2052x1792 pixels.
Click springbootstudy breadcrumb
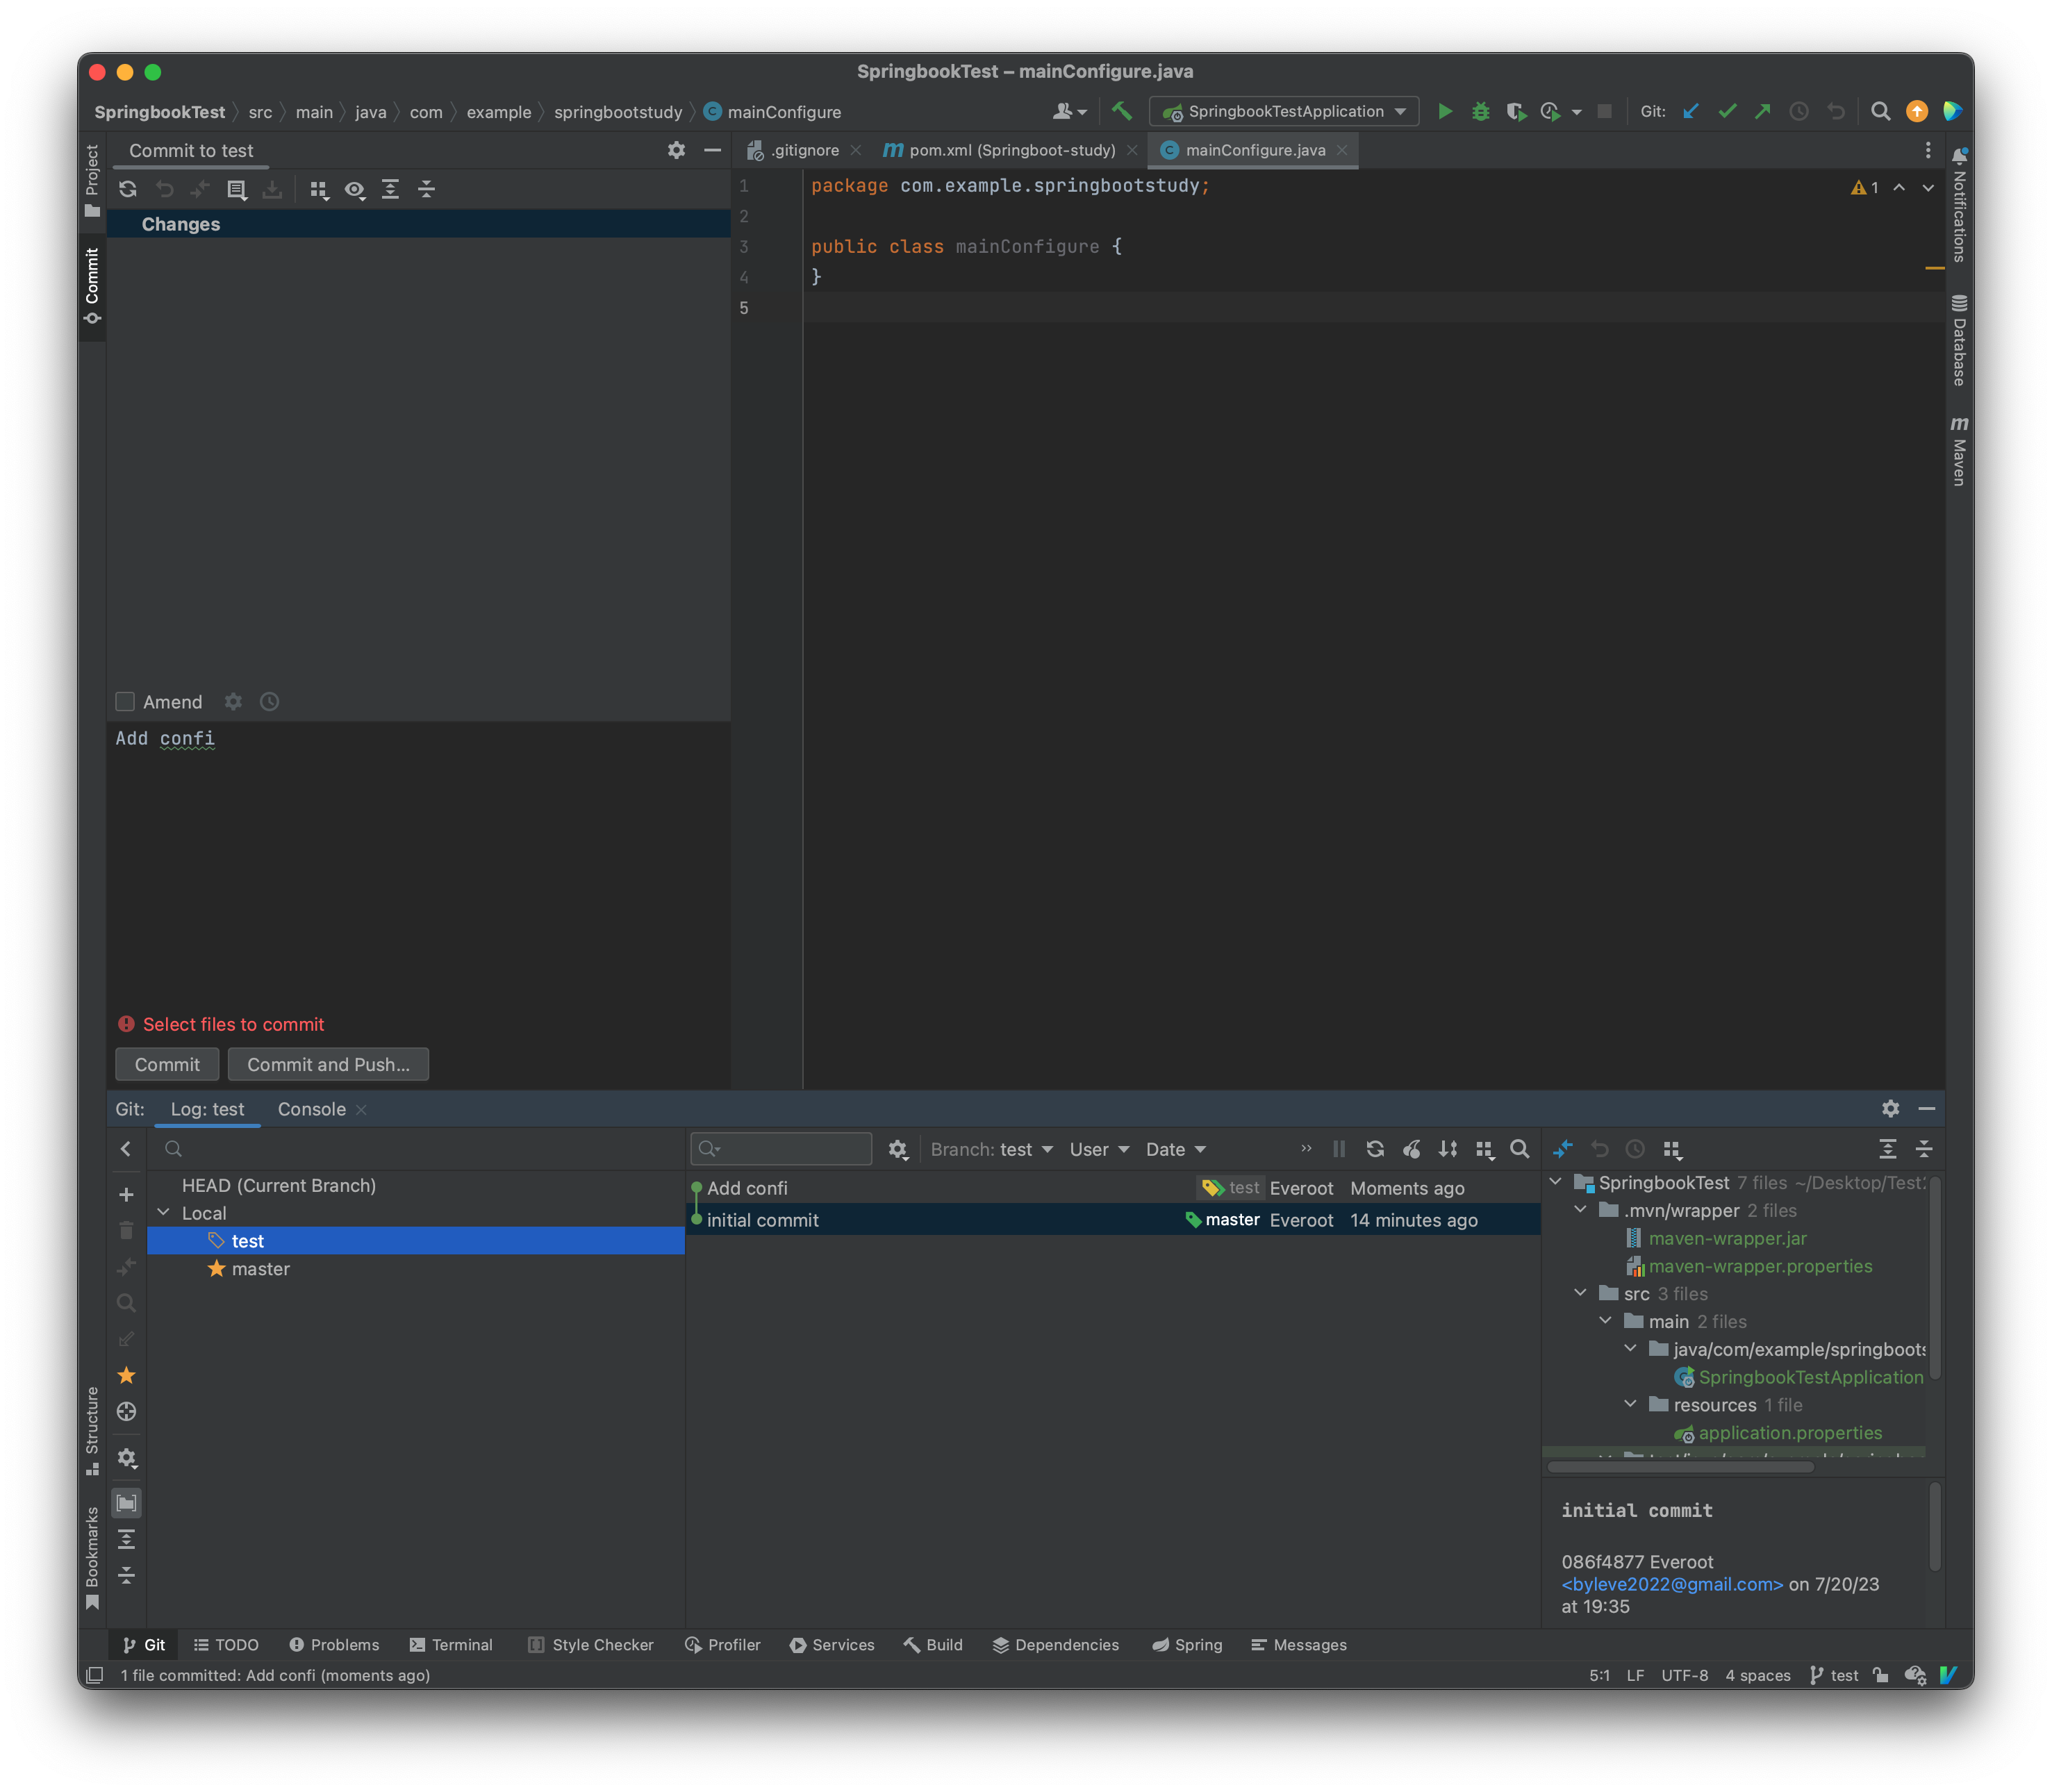point(618,112)
